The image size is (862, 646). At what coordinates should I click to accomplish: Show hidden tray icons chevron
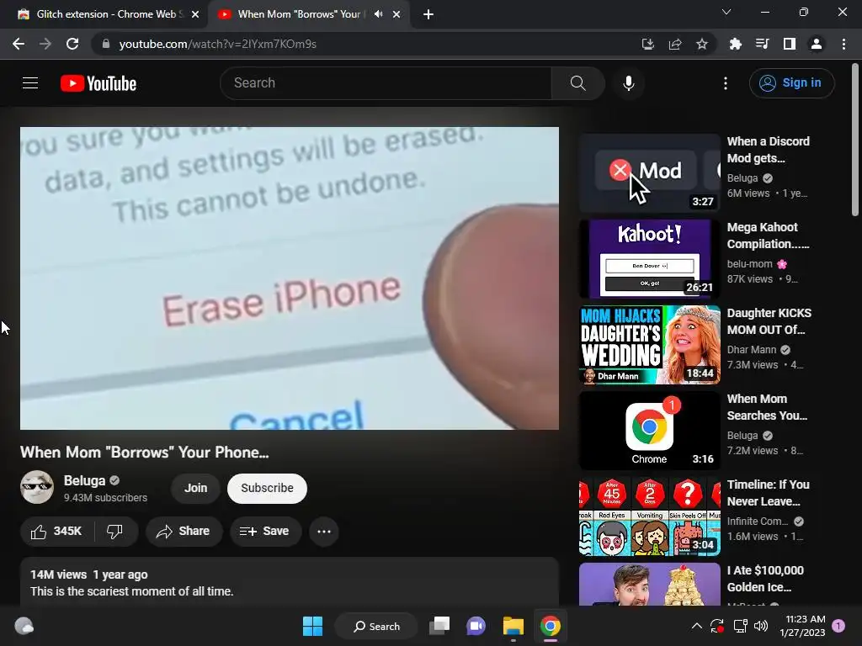[696, 626]
